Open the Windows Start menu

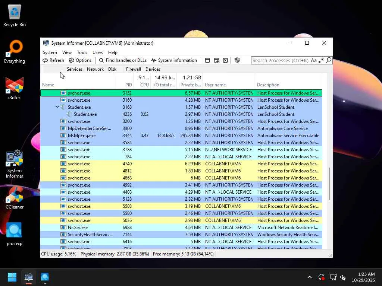(x=12, y=277)
